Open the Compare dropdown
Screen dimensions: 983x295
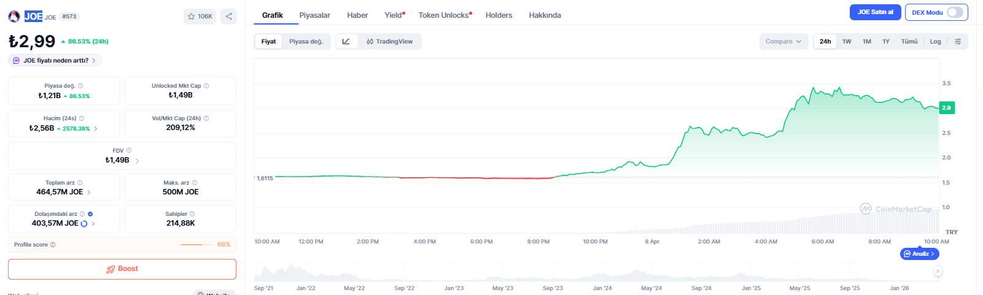(783, 42)
